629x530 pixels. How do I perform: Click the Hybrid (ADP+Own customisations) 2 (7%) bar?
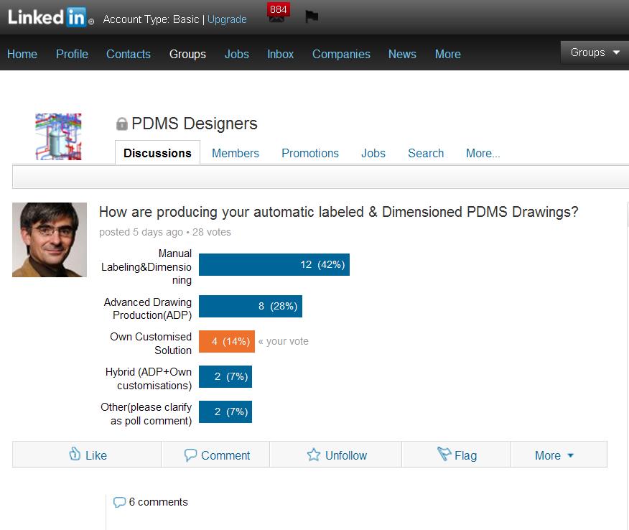[x=225, y=376]
